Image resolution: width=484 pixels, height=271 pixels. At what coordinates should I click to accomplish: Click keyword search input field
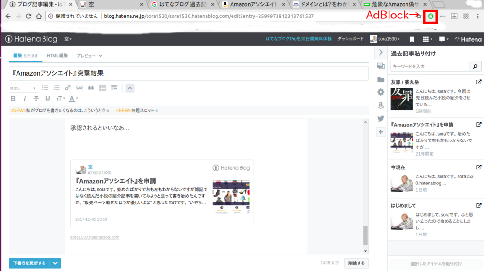click(430, 66)
